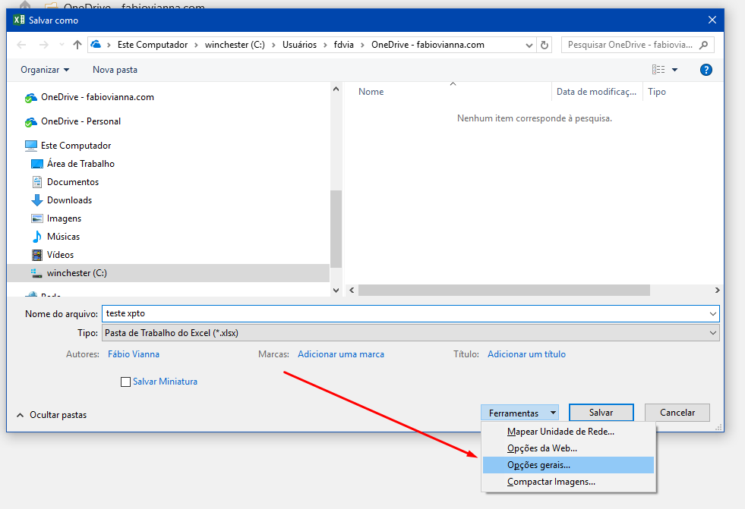Click the search magnifier icon
Viewport: 745px width, 509px height.
coord(704,45)
